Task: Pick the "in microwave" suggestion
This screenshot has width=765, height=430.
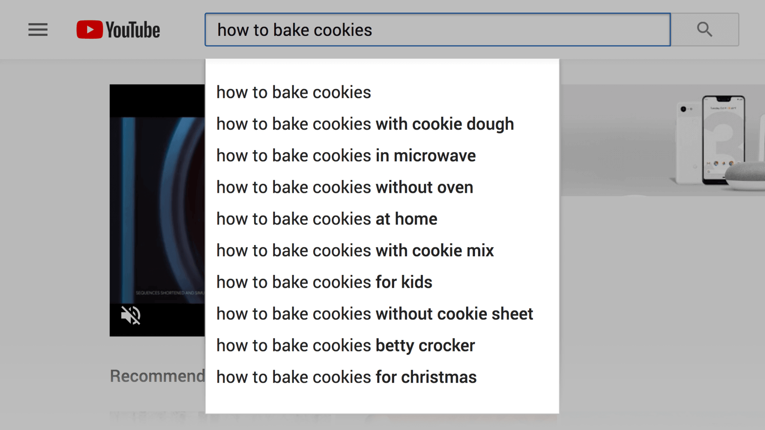Action: tap(346, 156)
